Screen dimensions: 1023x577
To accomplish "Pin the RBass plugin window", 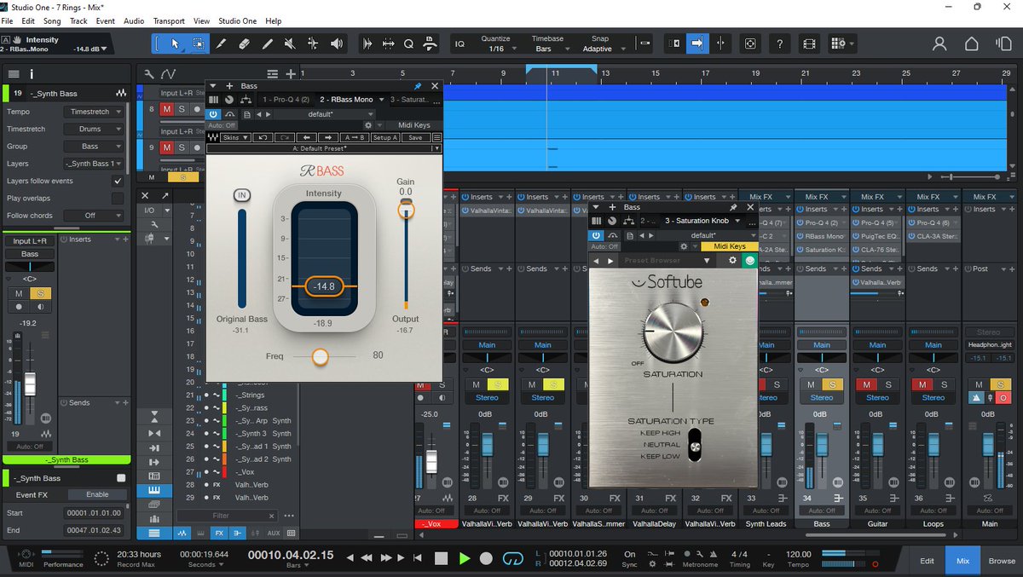I will [418, 86].
